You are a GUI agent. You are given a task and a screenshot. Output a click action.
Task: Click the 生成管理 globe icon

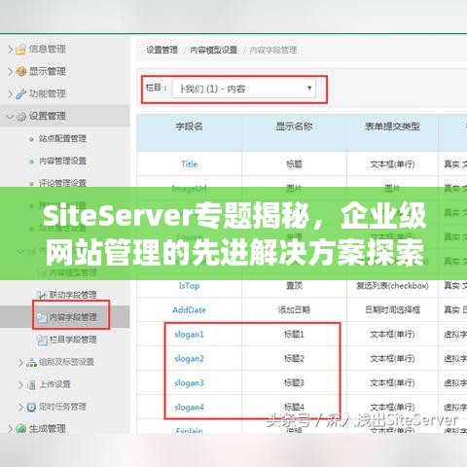[20, 429]
